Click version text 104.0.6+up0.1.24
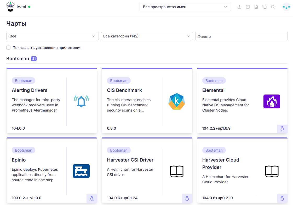 click(x=122, y=198)
